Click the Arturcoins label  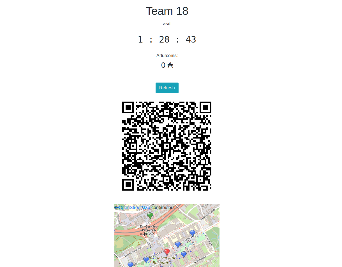point(167,55)
